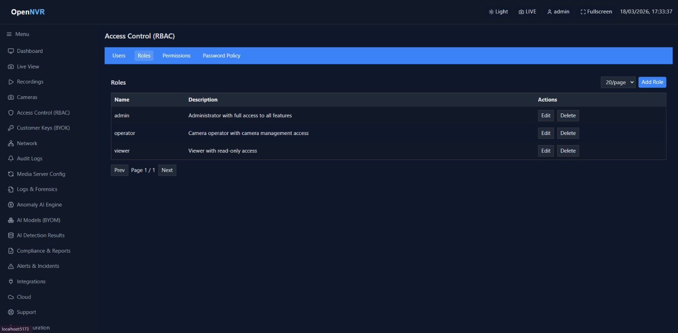Click the Recordings play icon
The width and height of the screenshot is (678, 333).
(x=11, y=82)
